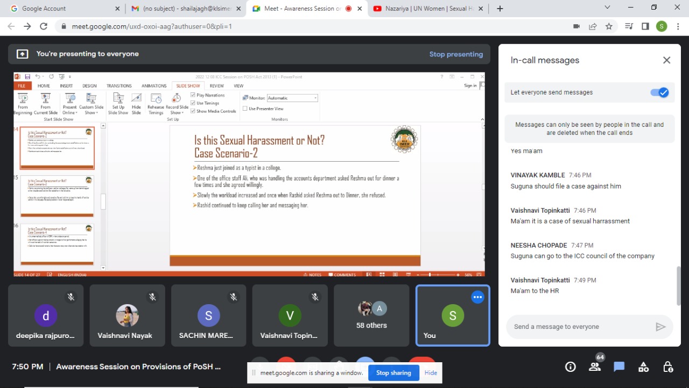This screenshot has width=689, height=388.
Task: Click the Stop presenting link
Action: point(456,54)
